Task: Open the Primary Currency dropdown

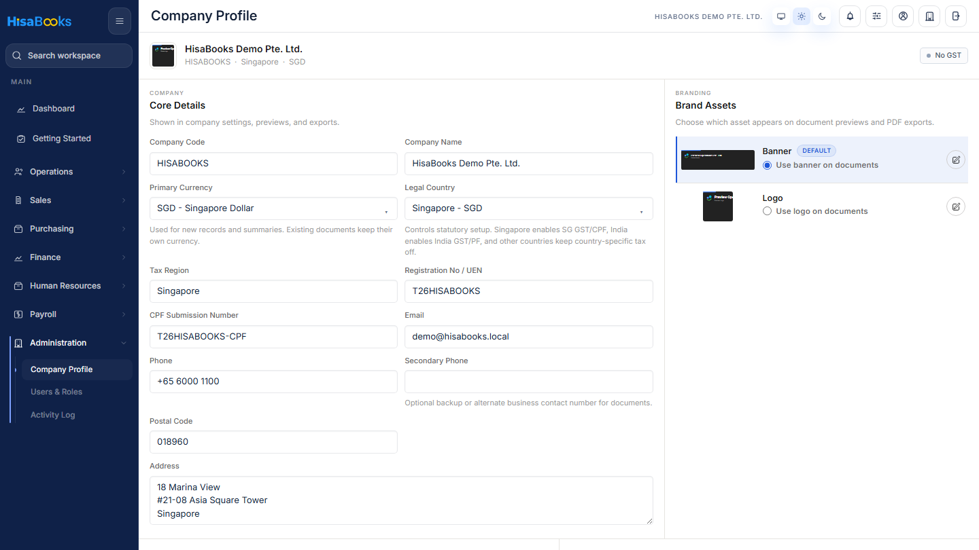Action: 273,208
